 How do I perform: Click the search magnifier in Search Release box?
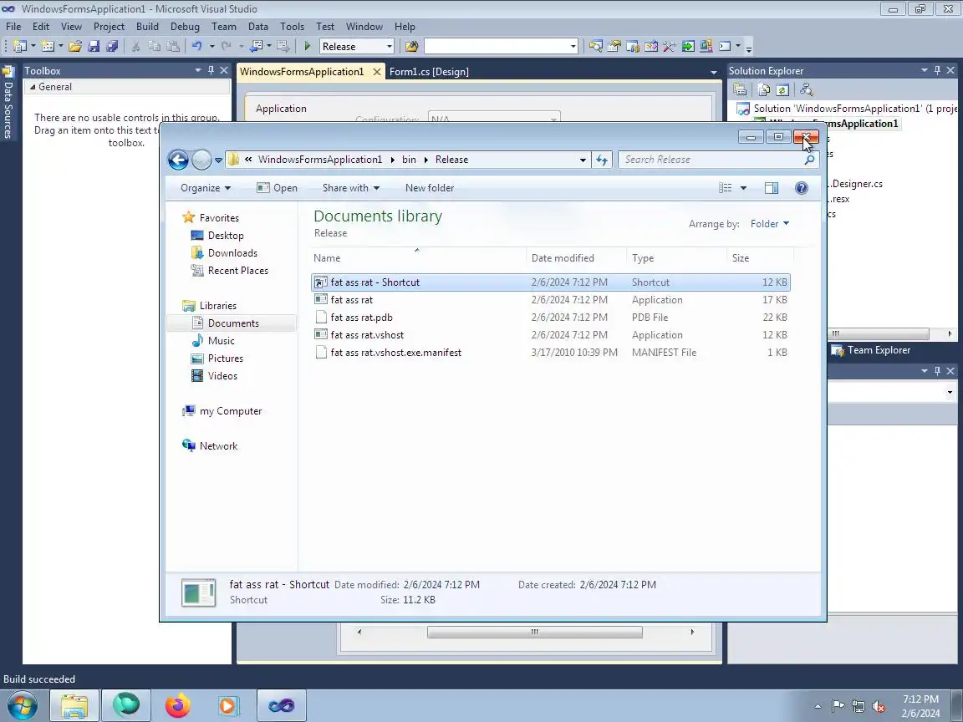809,160
